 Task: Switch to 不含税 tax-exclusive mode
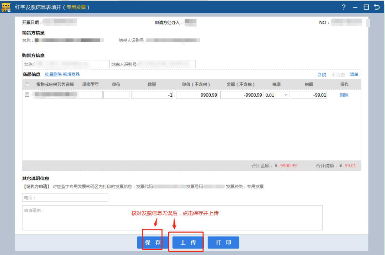tap(338, 75)
